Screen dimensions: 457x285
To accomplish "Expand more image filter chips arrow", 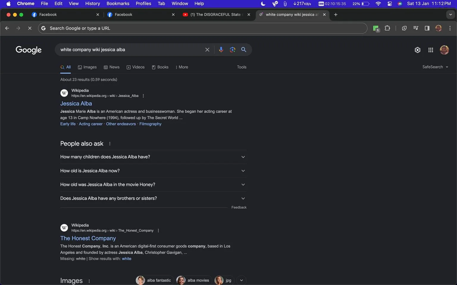I will coord(241,280).
